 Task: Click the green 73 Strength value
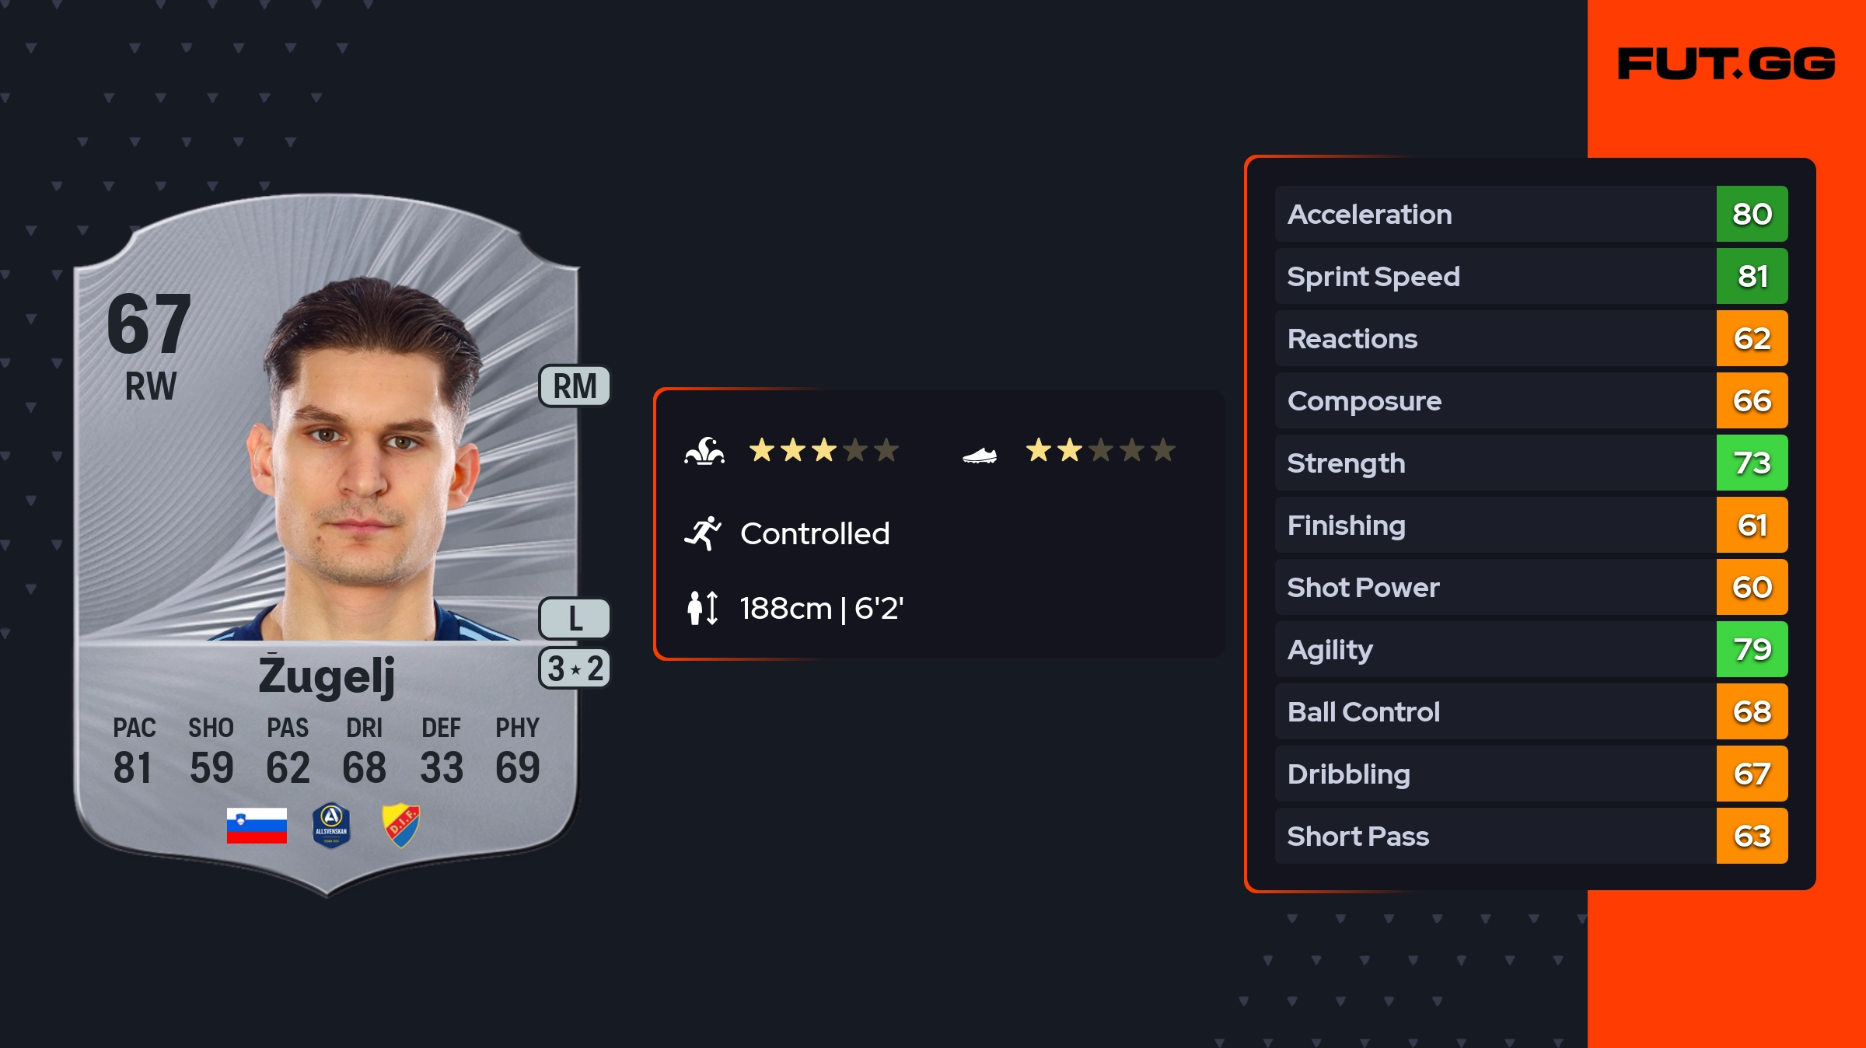(1752, 463)
